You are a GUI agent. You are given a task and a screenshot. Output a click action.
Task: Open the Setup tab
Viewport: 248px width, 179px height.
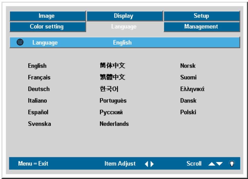(202, 16)
